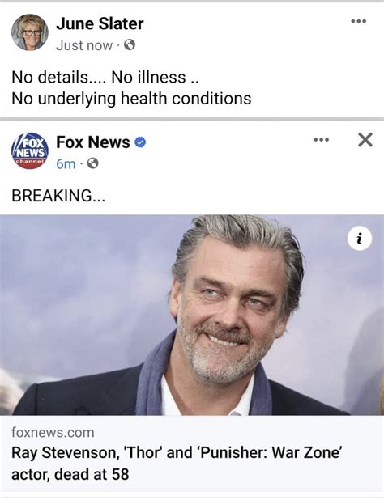384x500 pixels.
Task: Click 'No underlying health conditions' text line
Action: (x=131, y=99)
